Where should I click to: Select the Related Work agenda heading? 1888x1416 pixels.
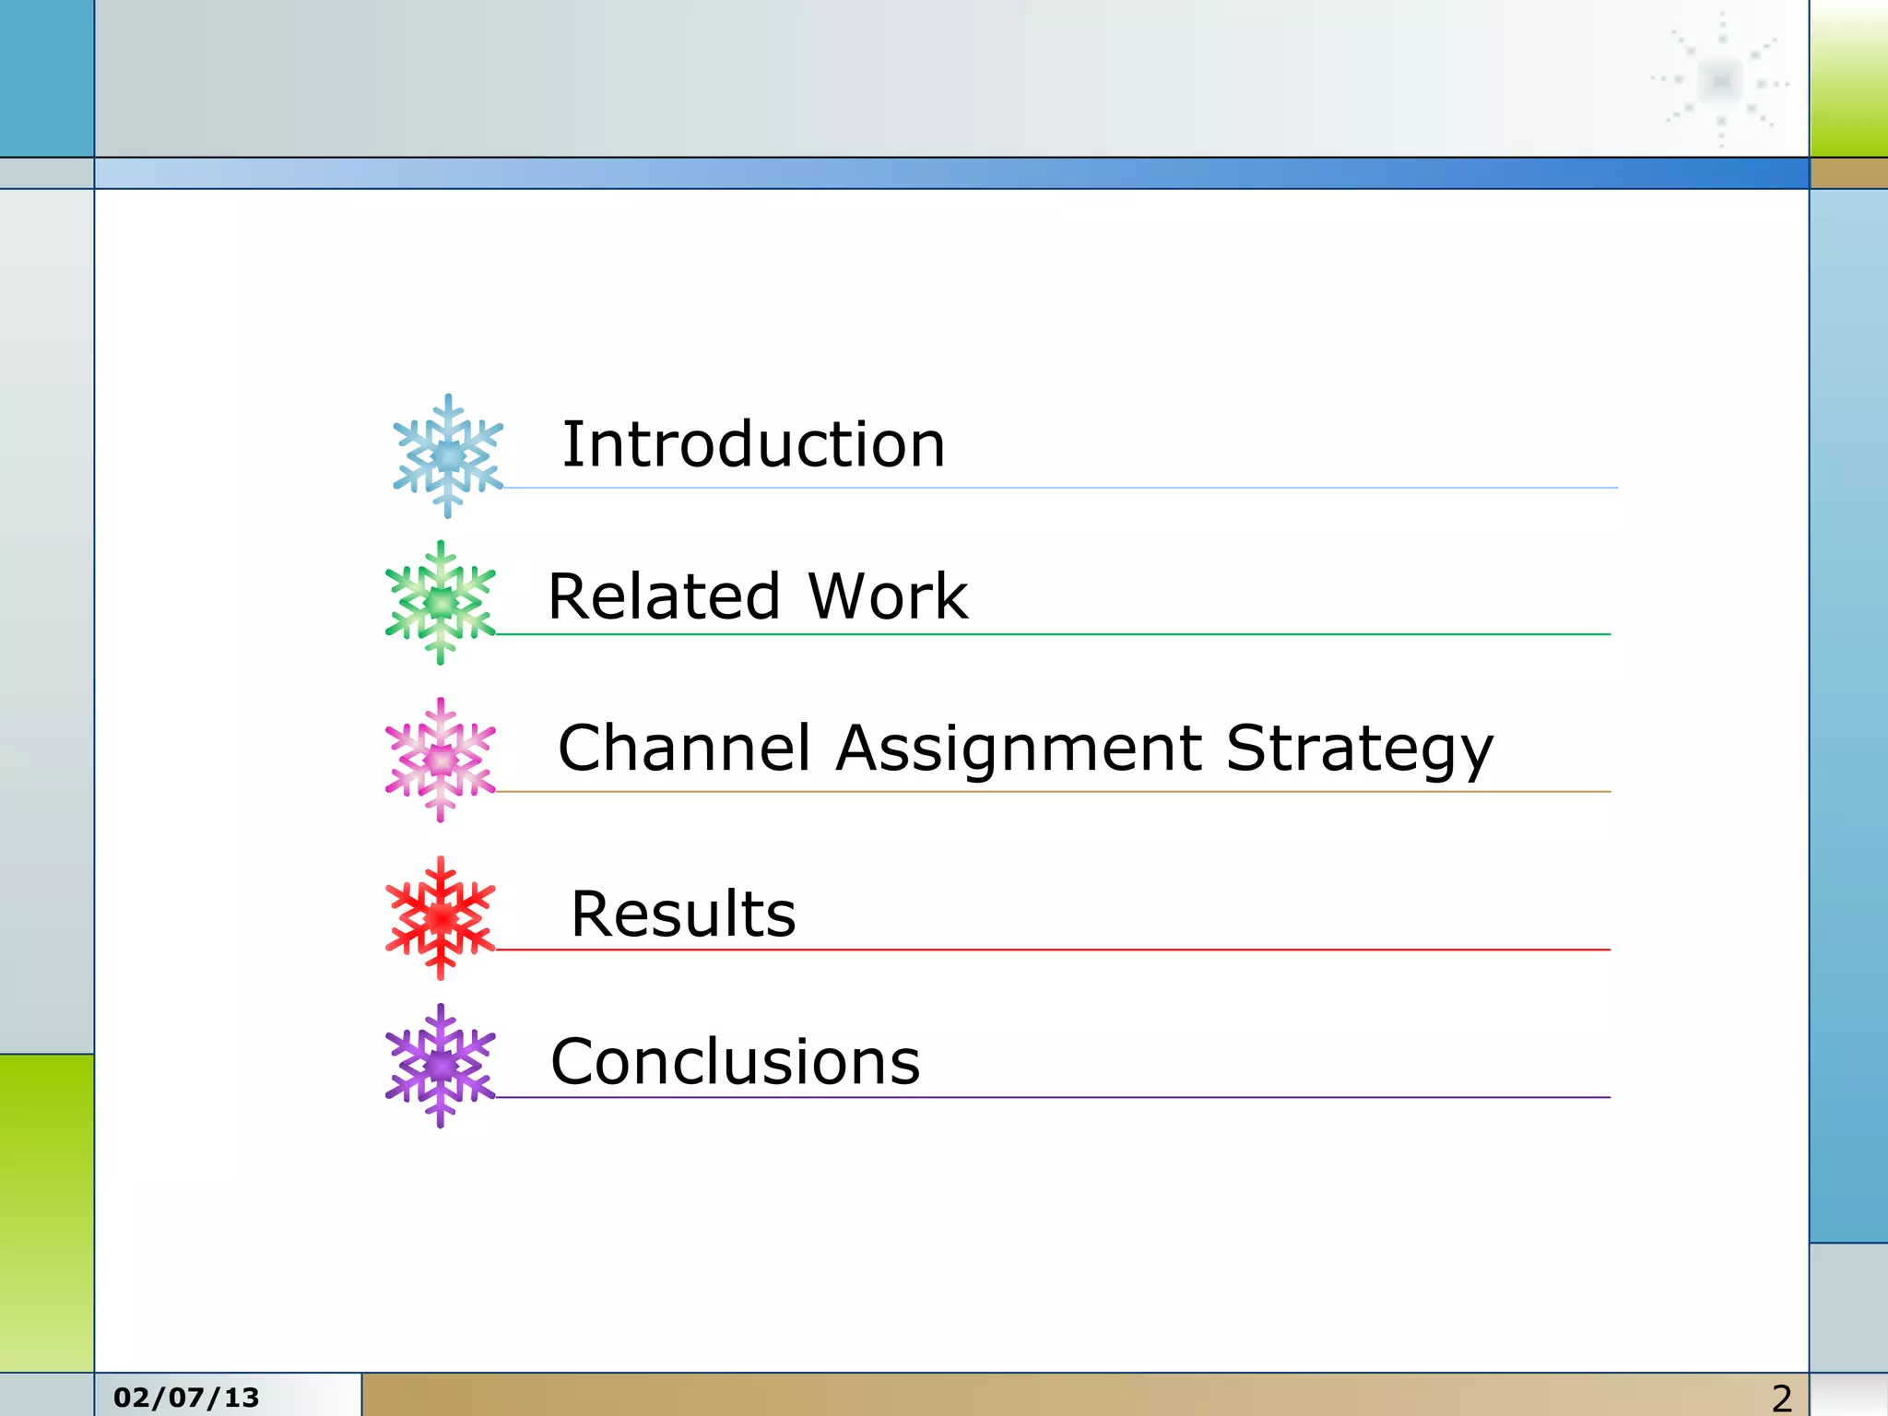(757, 596)
